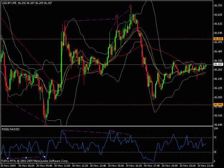Click the 86.685 price scale value
Image resolution: width=224 pixels, height=168 pixels.
(x=218, y=15)
